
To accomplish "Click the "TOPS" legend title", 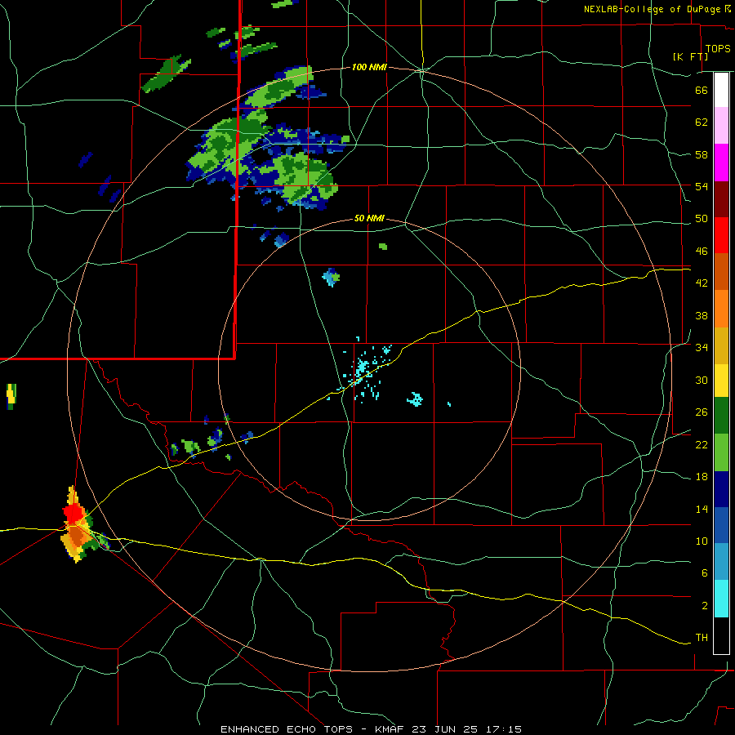I will click(718, 49).
